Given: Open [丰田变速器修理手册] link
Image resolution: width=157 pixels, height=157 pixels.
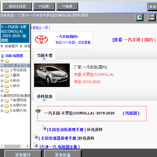Looking at the screenshot, I should point(58,138).
